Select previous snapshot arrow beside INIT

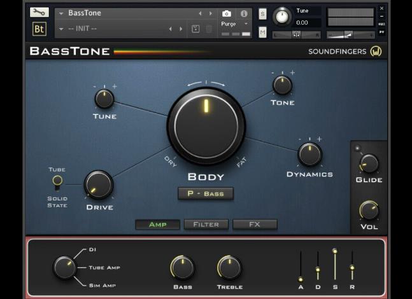pos(171,29)
